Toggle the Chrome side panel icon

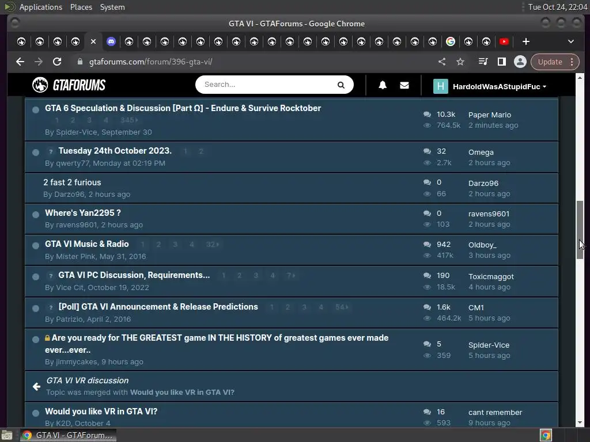point(502,62)
